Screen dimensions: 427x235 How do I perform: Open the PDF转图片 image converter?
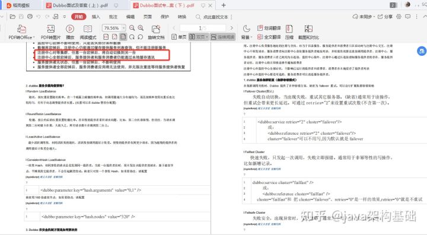50,32
